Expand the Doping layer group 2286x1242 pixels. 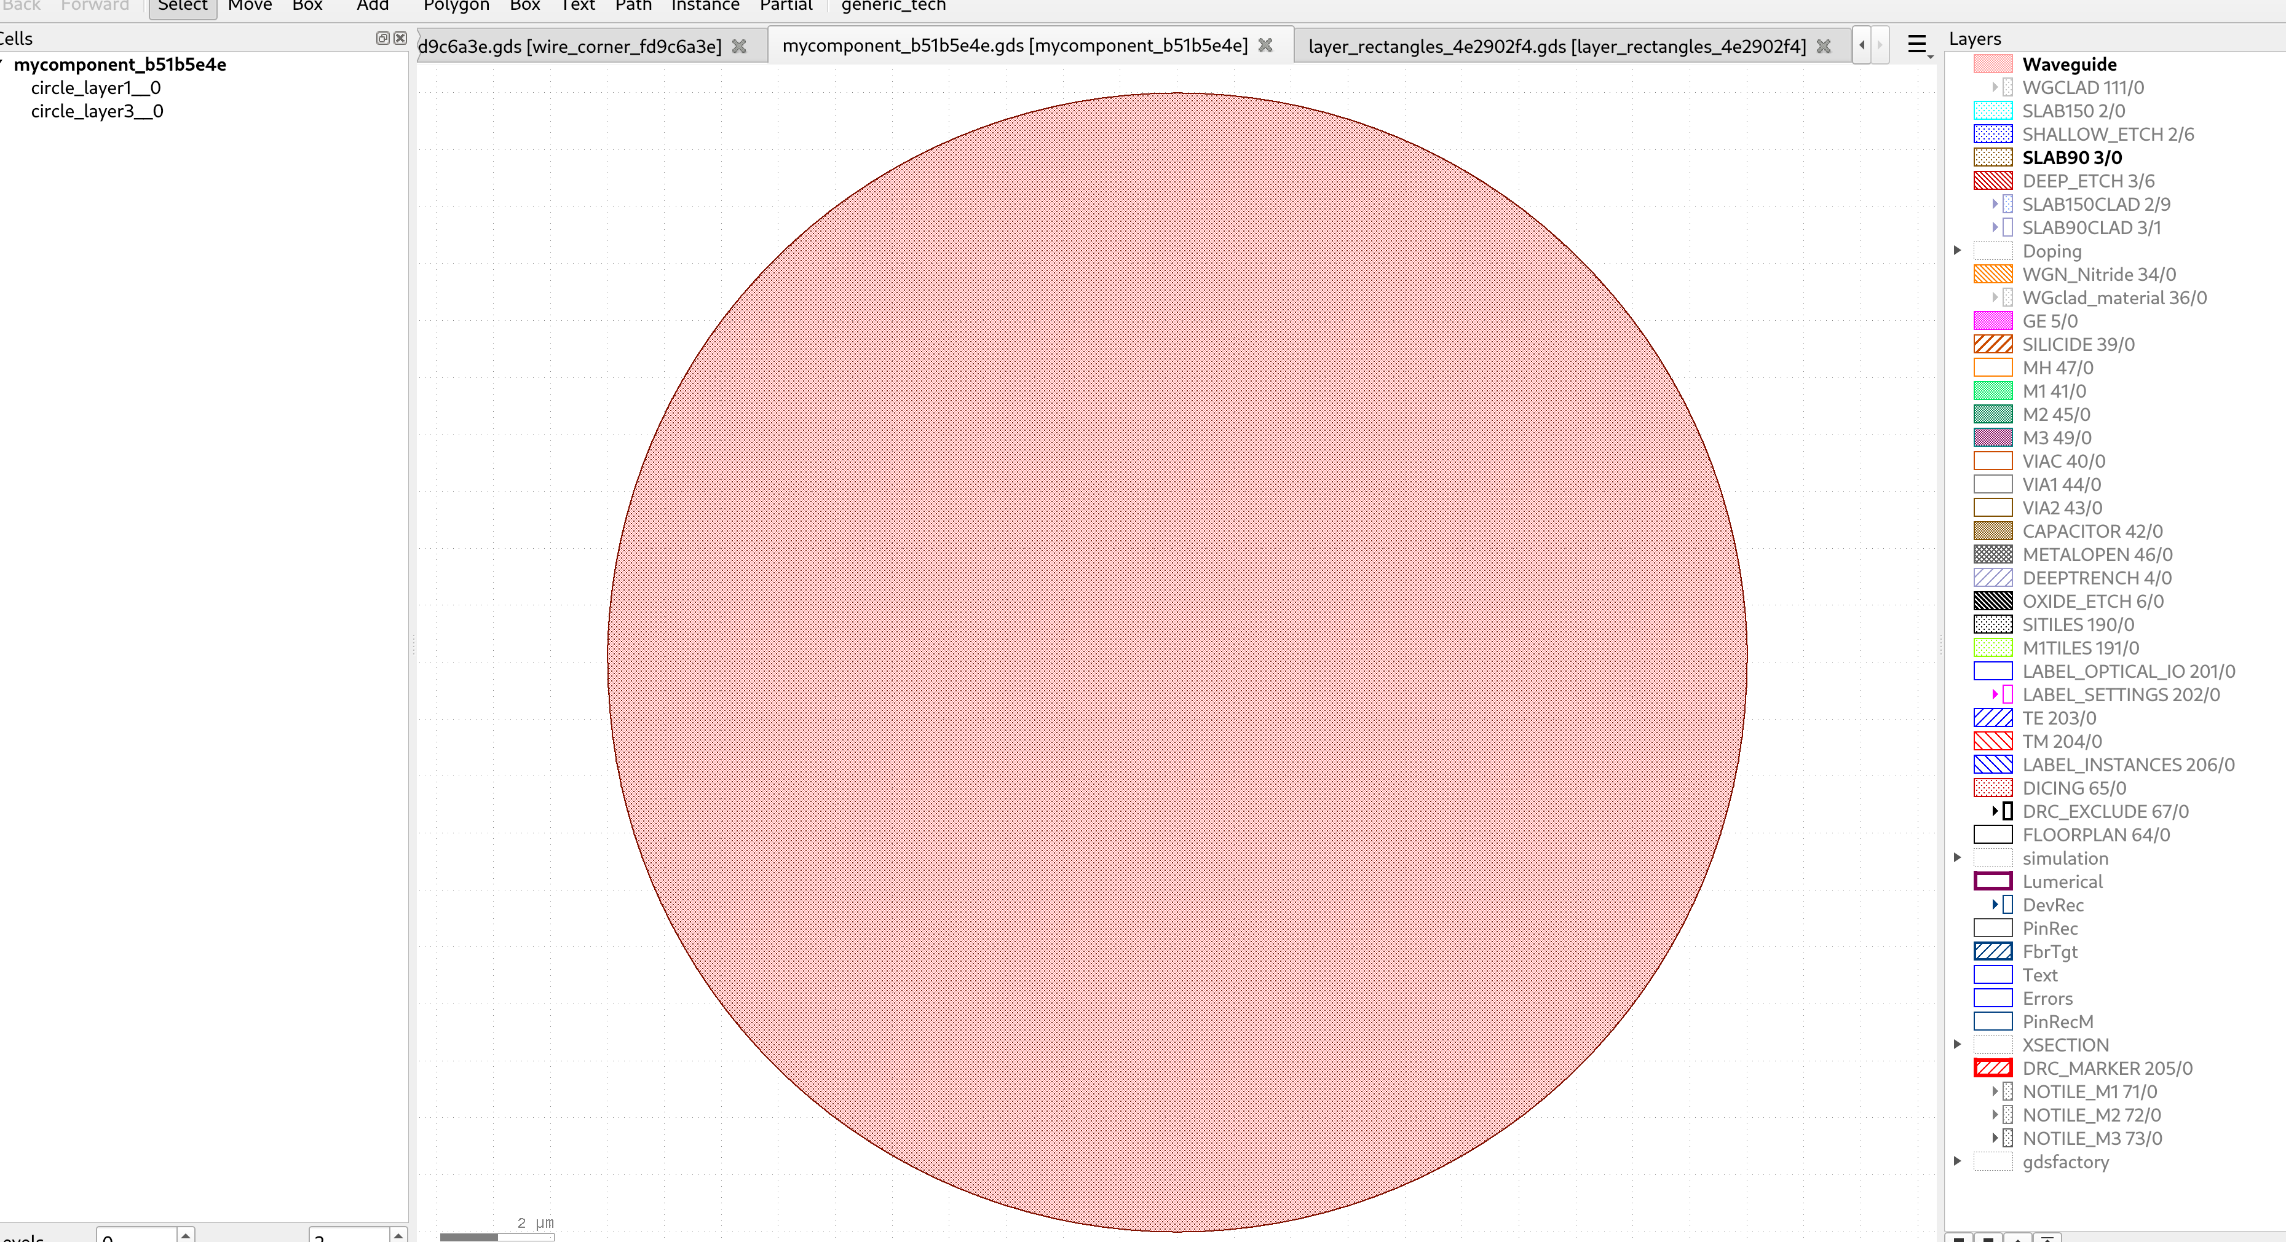[x=1958, y=250]
